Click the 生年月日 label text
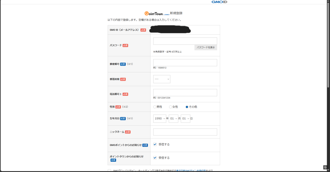 (x=114, y=119)
